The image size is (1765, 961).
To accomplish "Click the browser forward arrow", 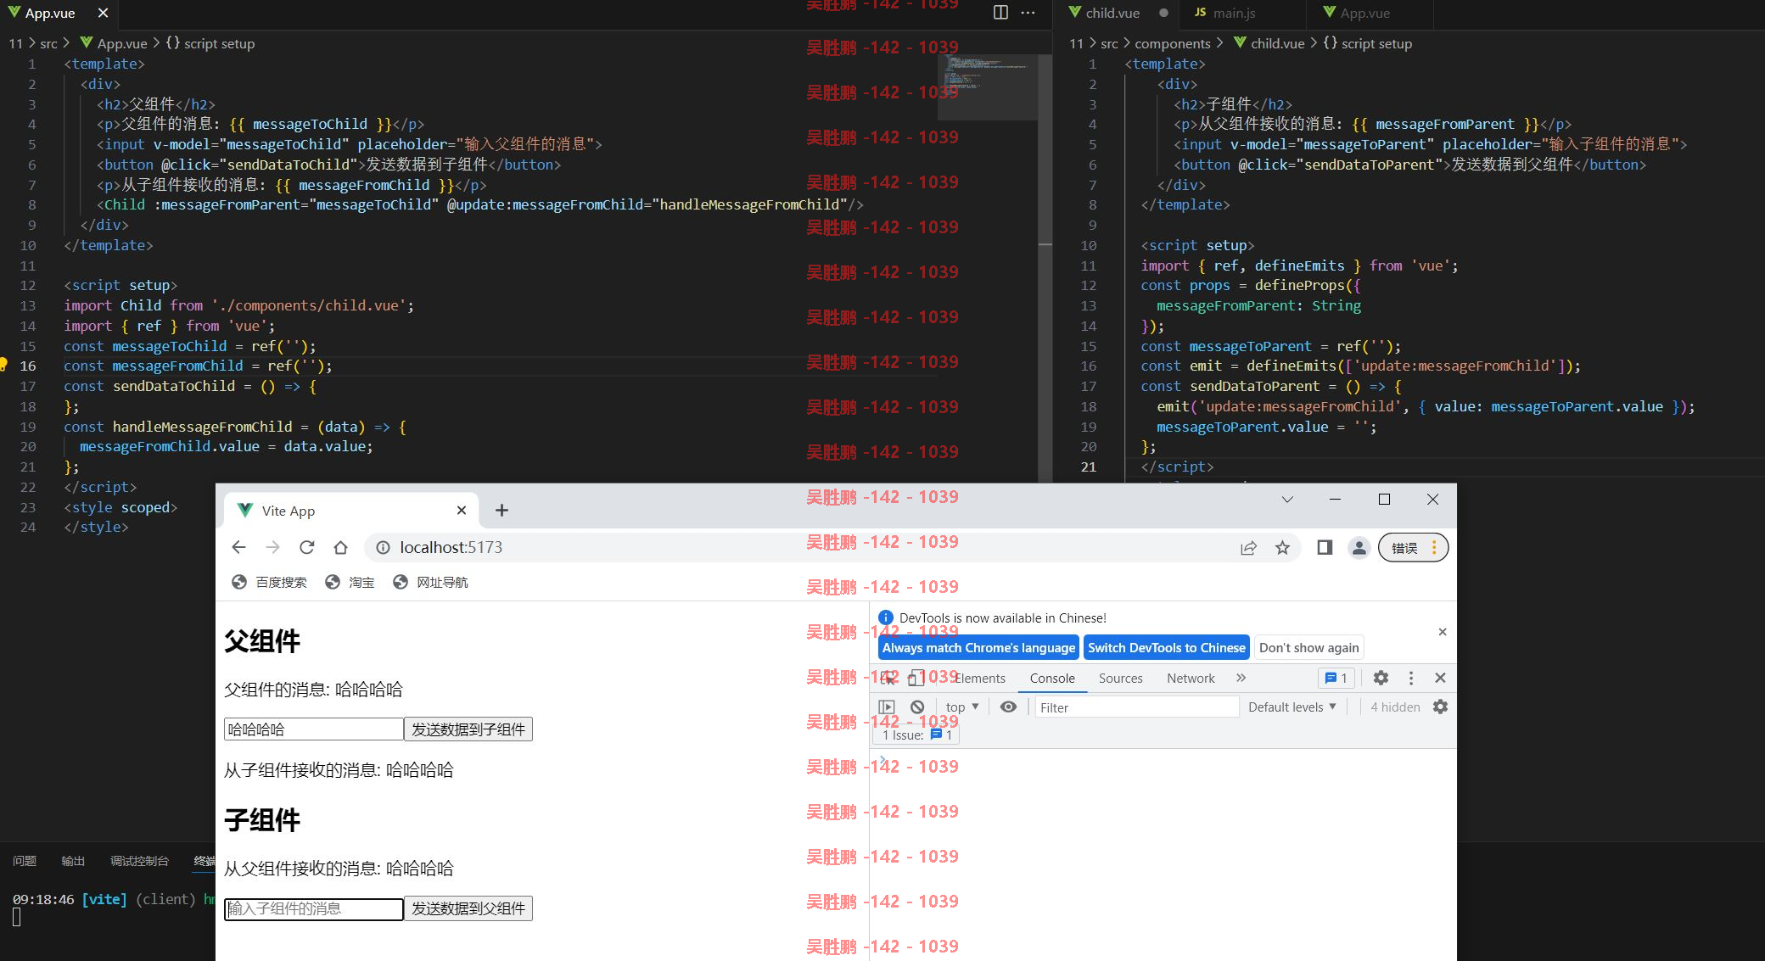I will pyautogui.click(x=272, y=547).
